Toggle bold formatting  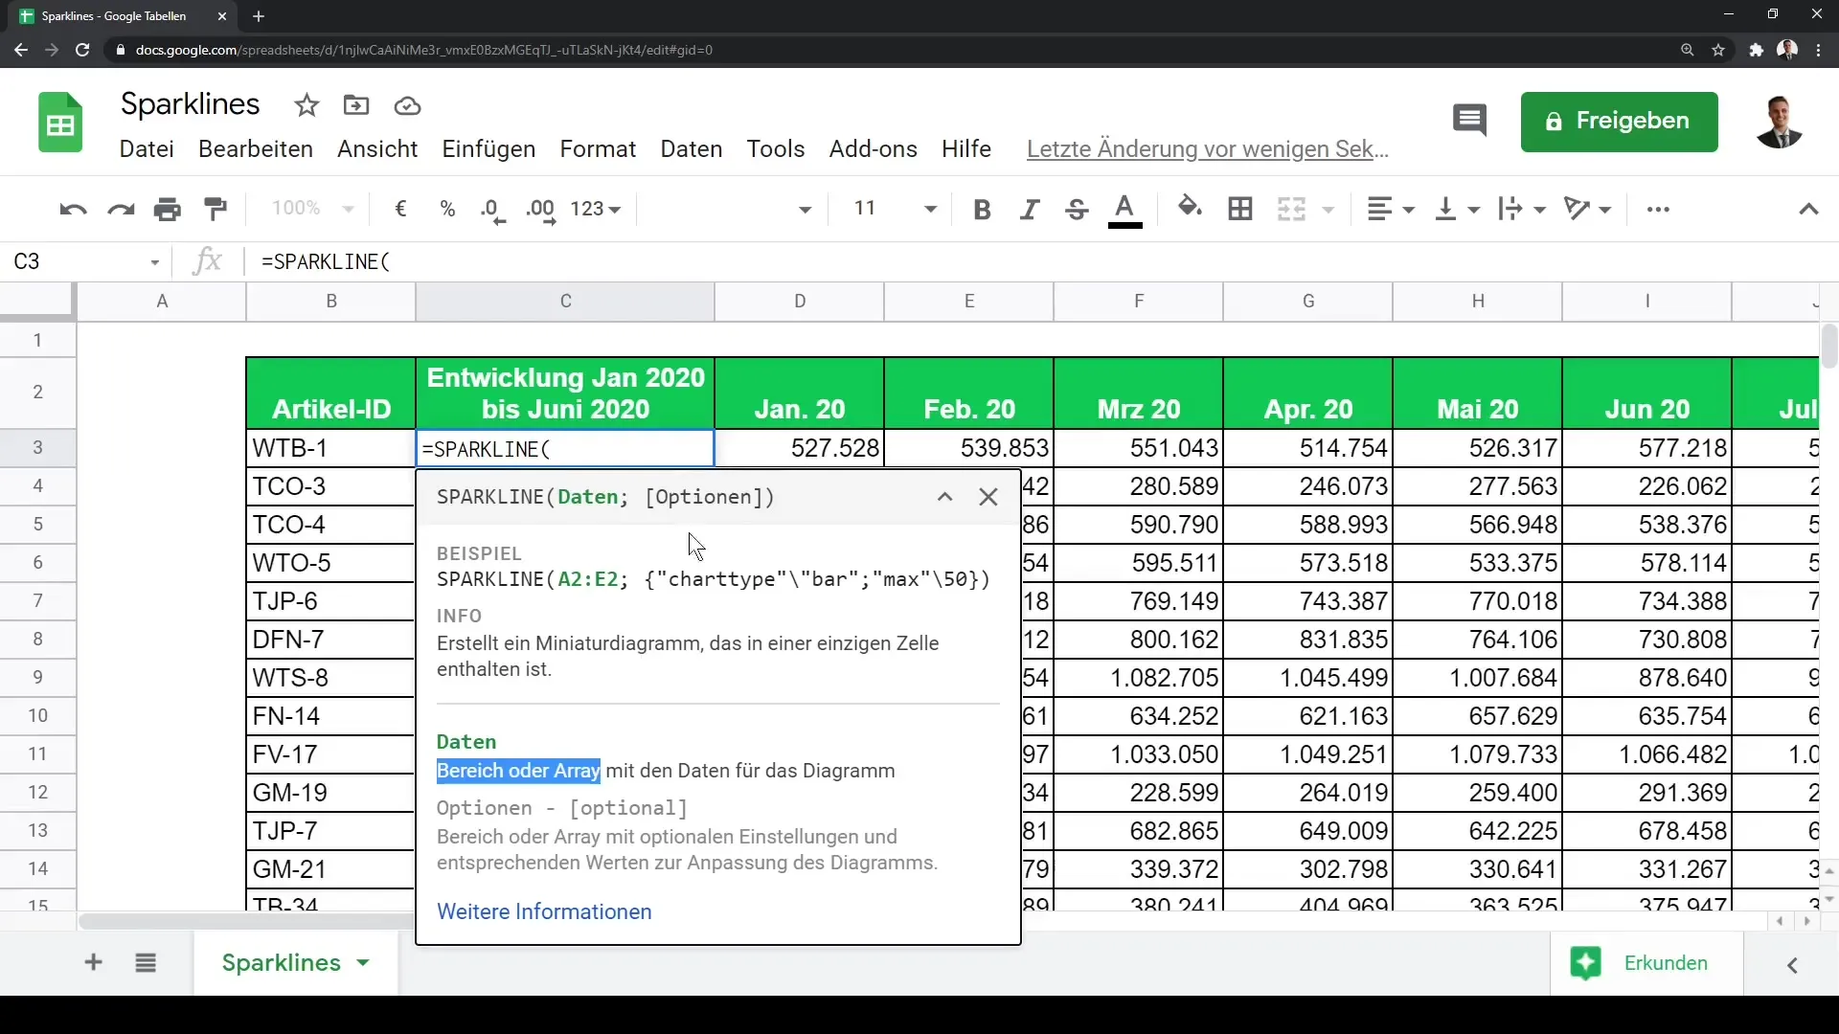pyautogui.click(x=982, y=209)
